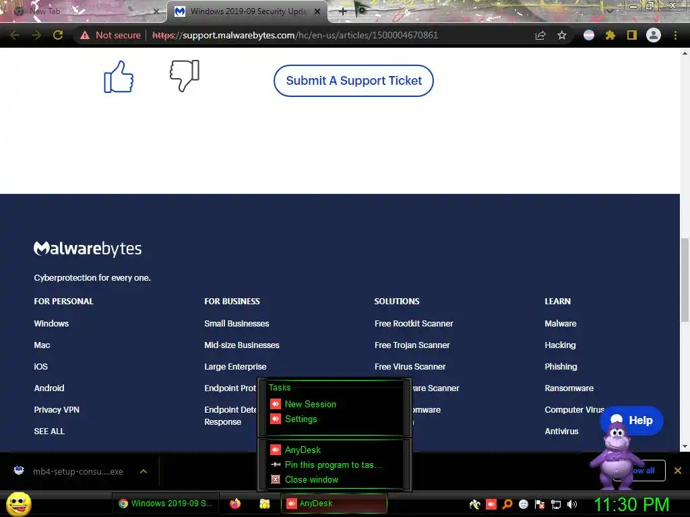Viewport: 690px width, 517px height.
Task: Open the Android footer link
Action: (x=49, y=388)
